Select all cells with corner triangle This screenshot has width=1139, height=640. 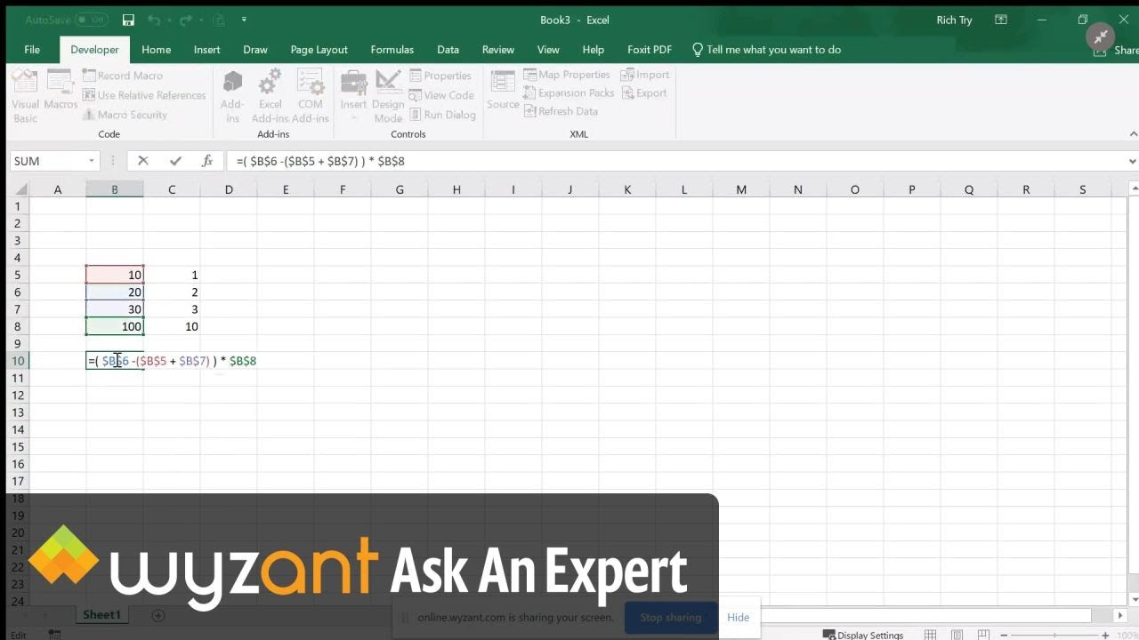[20, 189]
